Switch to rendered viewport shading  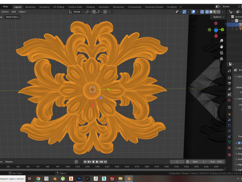coord(219,12)
